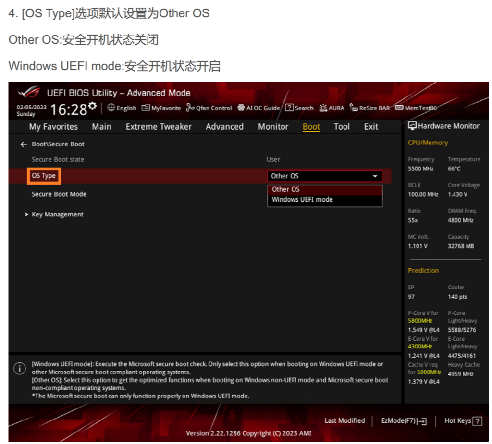
Task: Click the 1.430 V core voltage value
Action: coord(457,194)
